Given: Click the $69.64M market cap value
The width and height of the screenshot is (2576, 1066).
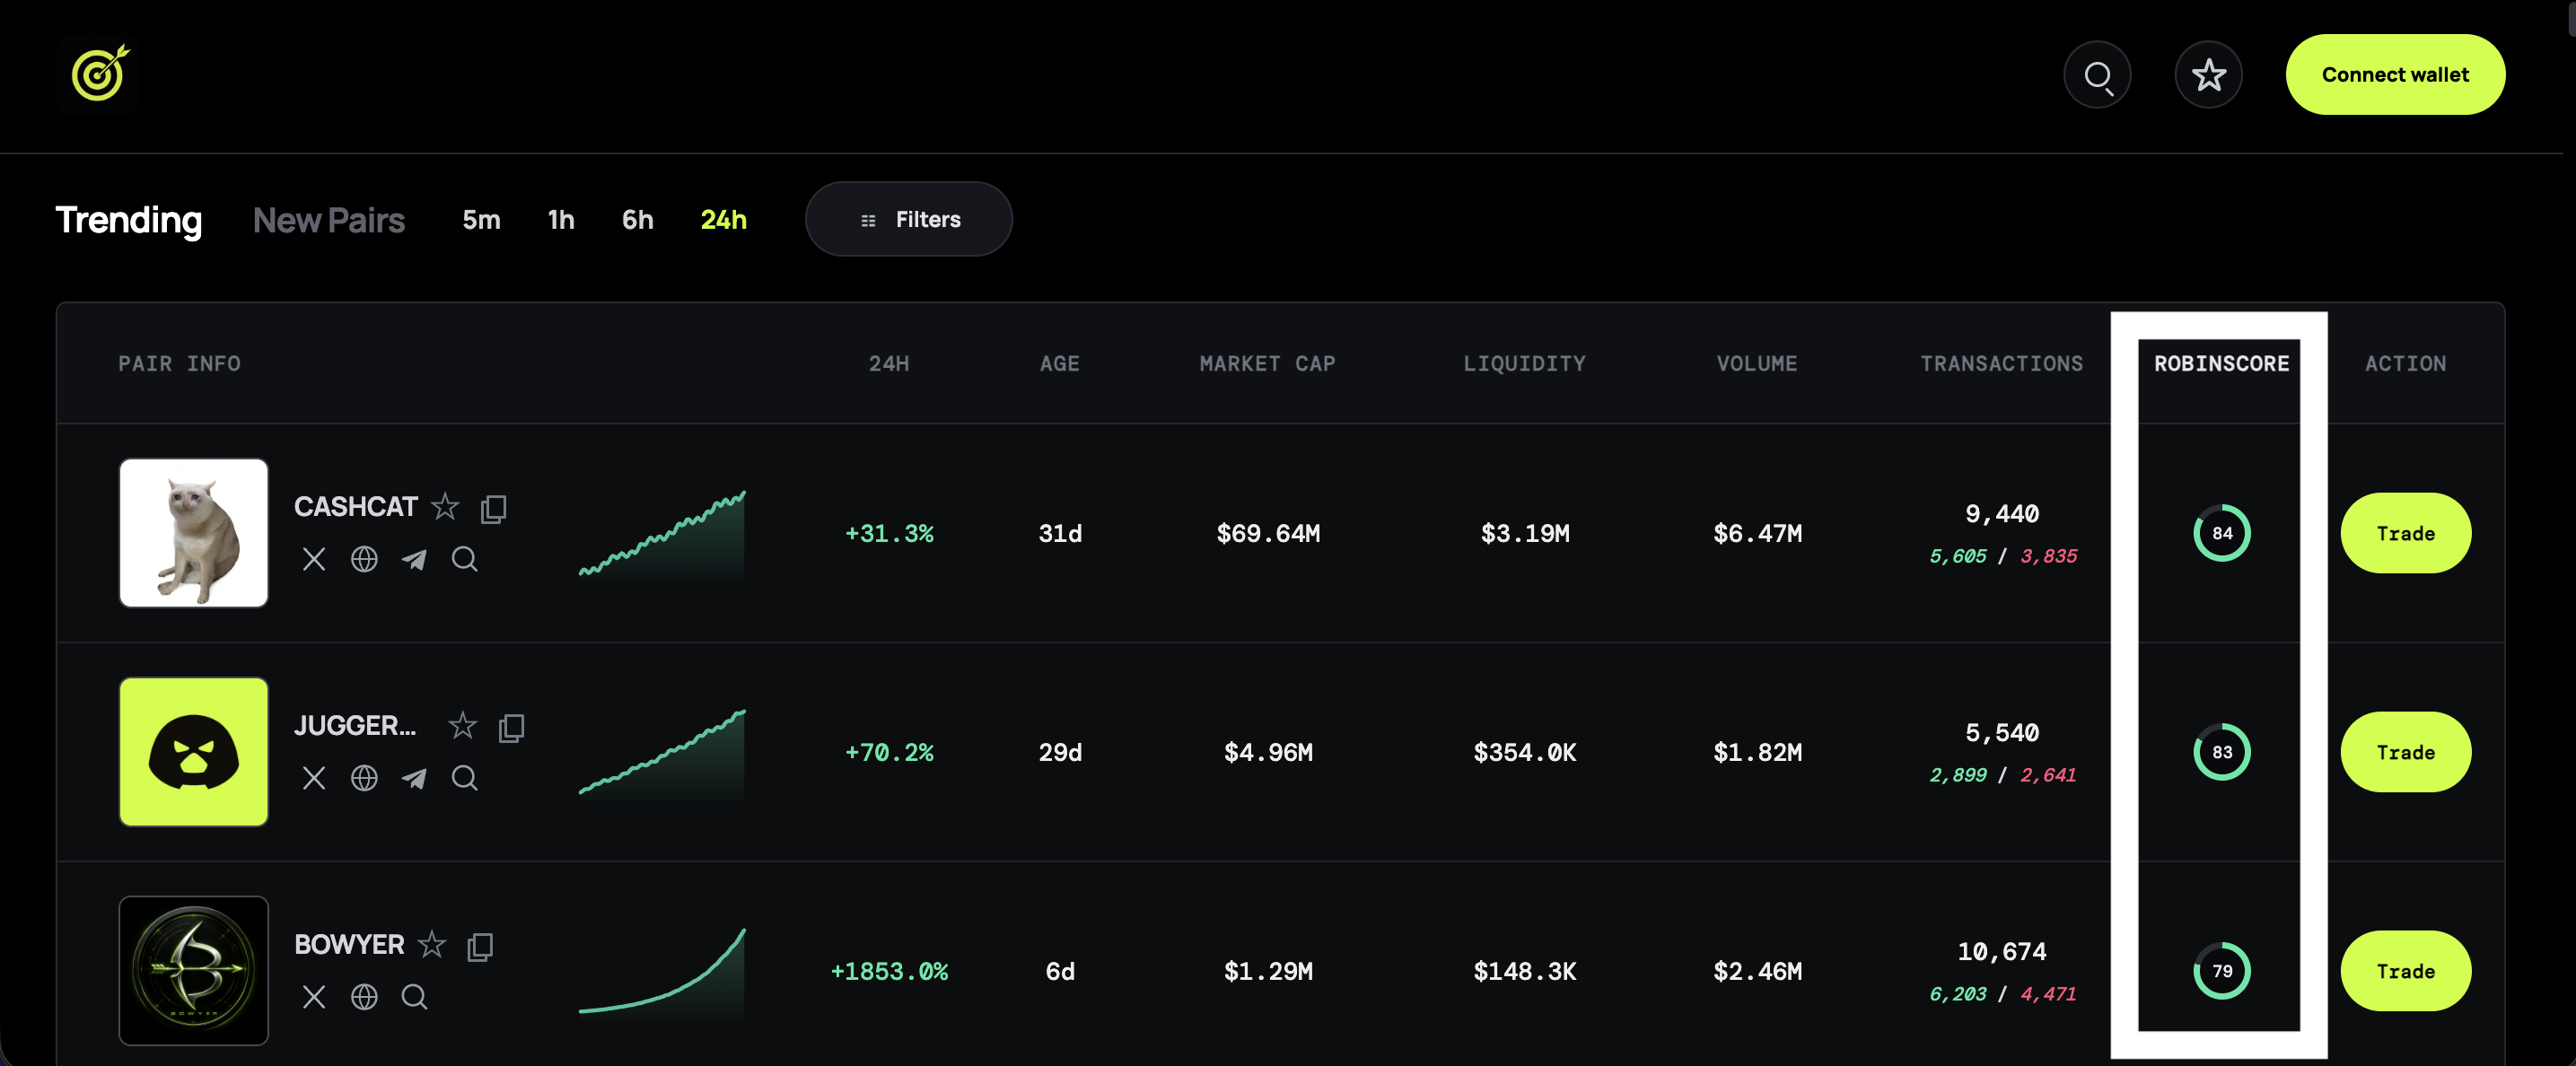Looking at the screenshot, I should [x=1268, y=533].
